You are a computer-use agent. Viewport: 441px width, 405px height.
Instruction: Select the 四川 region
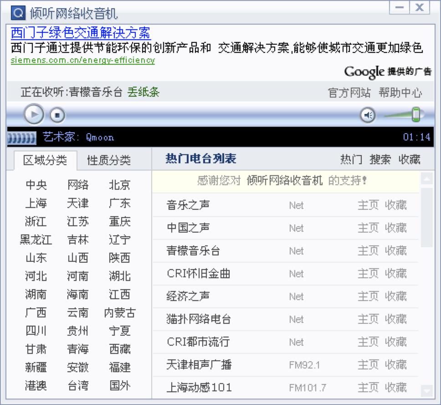(36, 331)
